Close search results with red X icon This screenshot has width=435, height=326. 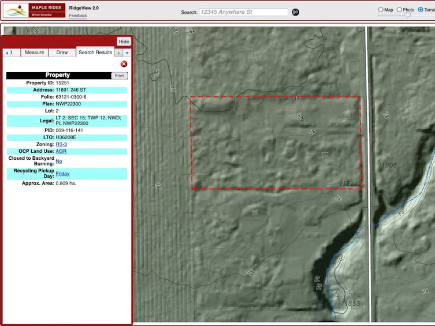coord(124,64)
